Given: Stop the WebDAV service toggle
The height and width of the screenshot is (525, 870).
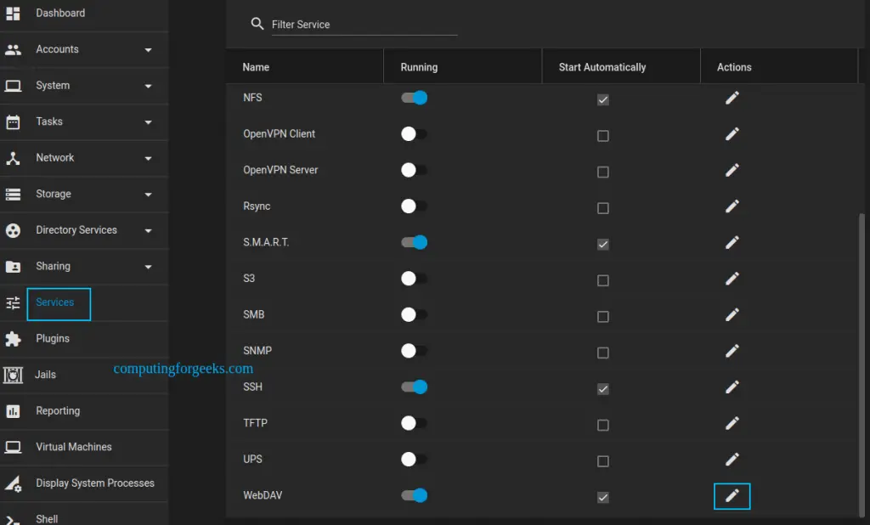Looking at the screenshot, I should pyautogui.click(x=414, y=495).
